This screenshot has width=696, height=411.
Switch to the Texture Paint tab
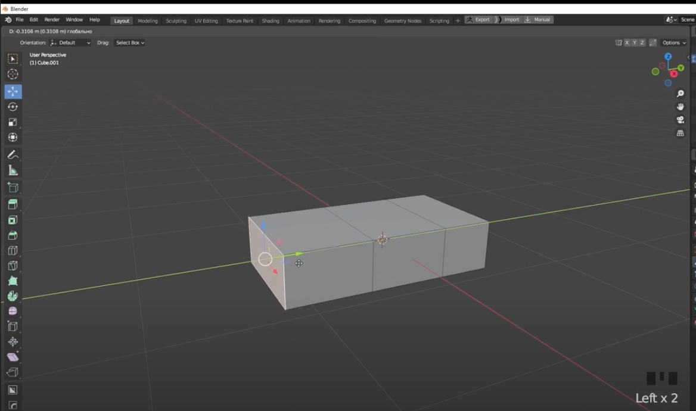coord(240,21)
